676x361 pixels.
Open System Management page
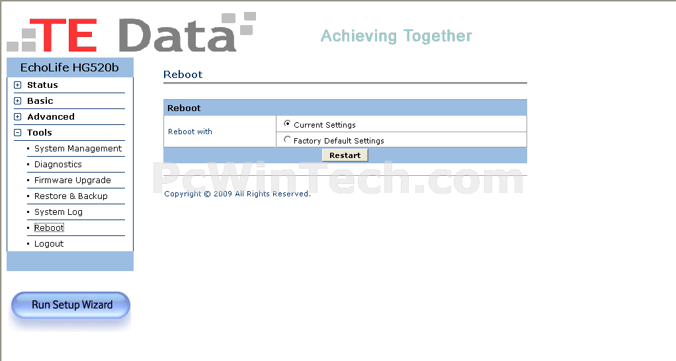pyautogui.click(x=78, y=149)
